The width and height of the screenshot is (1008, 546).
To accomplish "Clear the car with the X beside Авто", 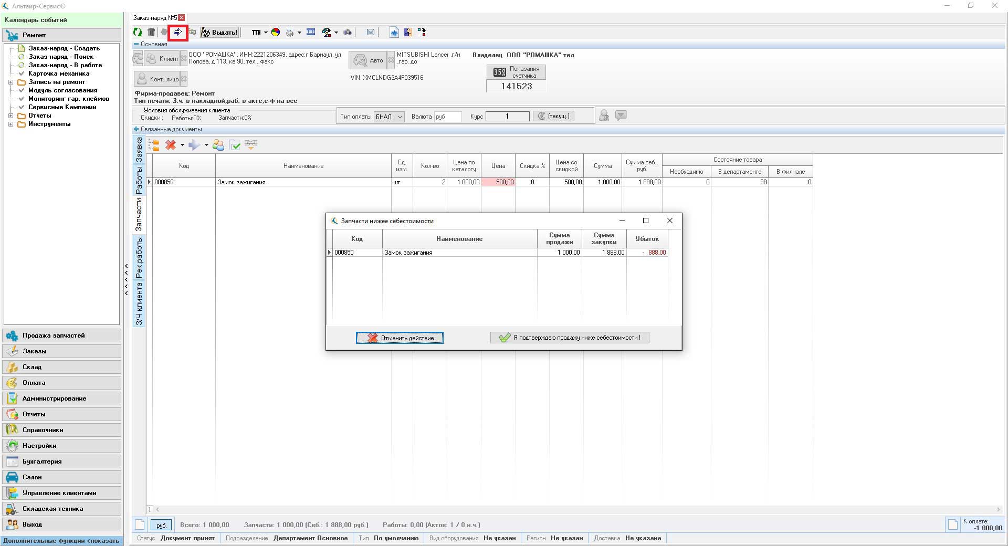I will (391, 60).
